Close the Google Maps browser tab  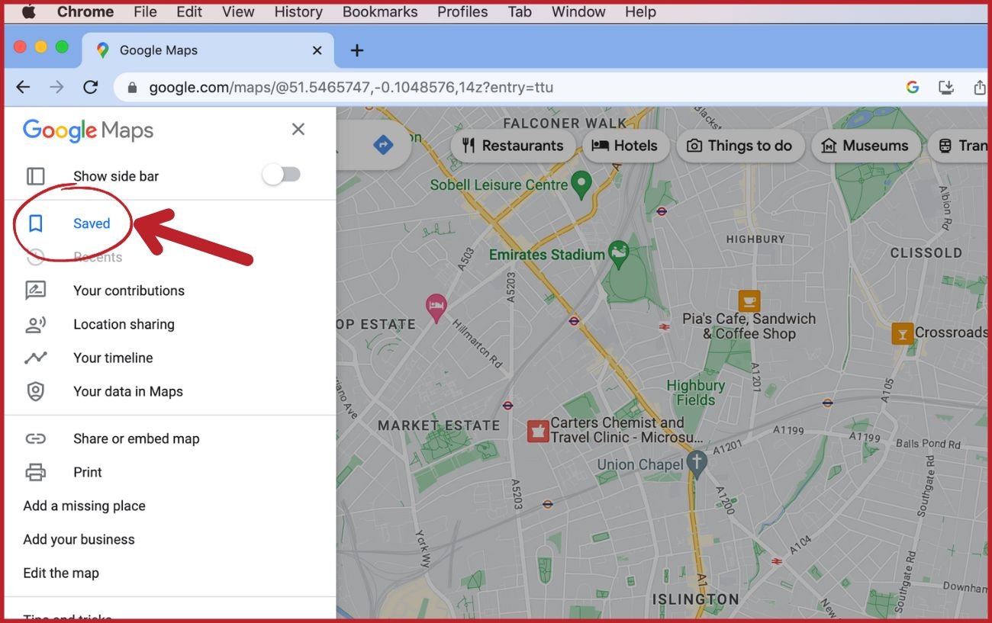pos(317,50)
